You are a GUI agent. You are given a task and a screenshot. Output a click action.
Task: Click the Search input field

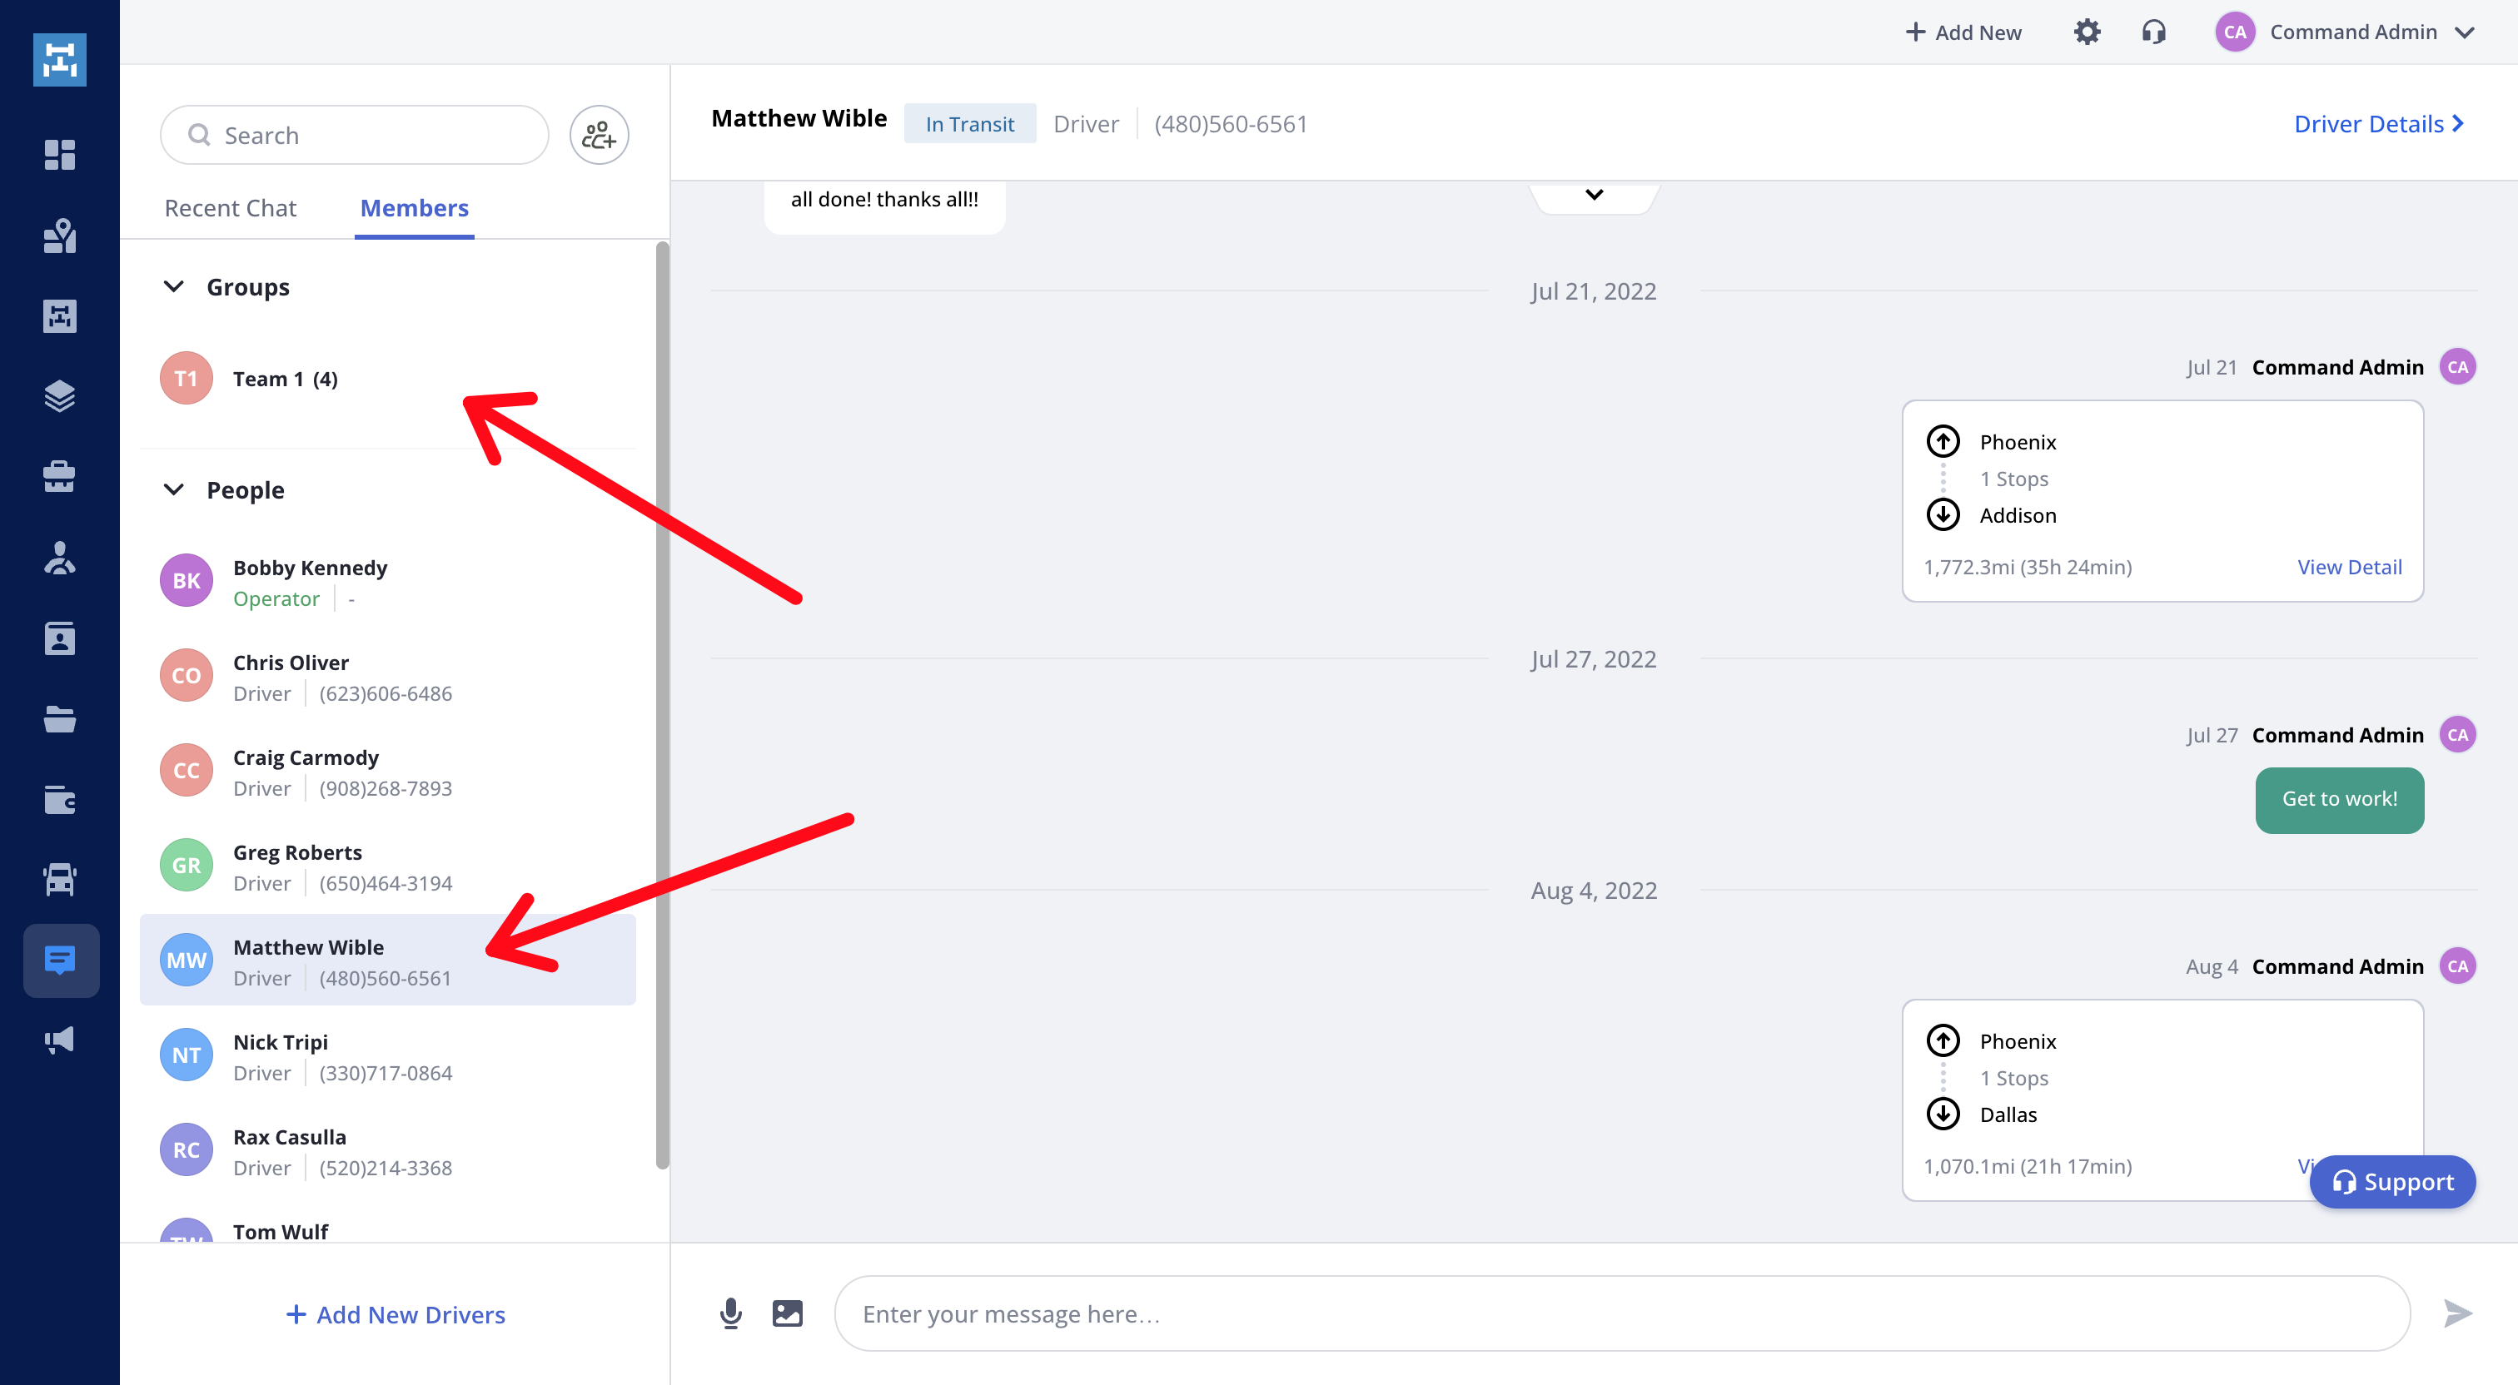355,135
